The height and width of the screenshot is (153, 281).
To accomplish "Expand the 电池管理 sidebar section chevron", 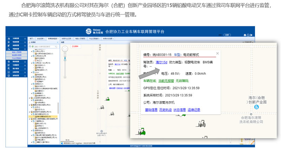I will point(25,42).
